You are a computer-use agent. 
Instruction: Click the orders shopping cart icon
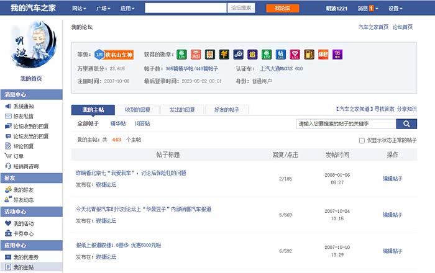pyautogui.click(x=8, y=156)
